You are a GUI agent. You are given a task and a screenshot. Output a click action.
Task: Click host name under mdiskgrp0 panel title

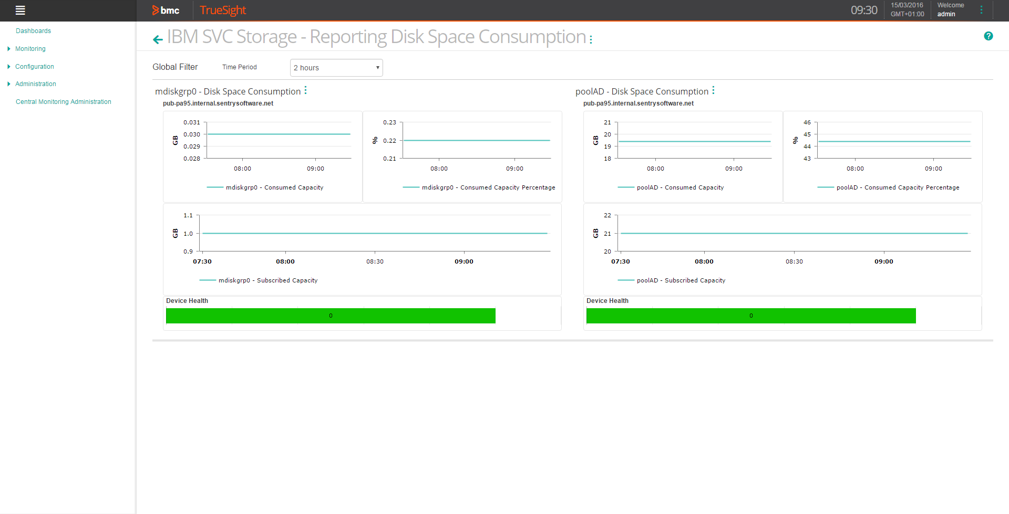click(218, 103)
